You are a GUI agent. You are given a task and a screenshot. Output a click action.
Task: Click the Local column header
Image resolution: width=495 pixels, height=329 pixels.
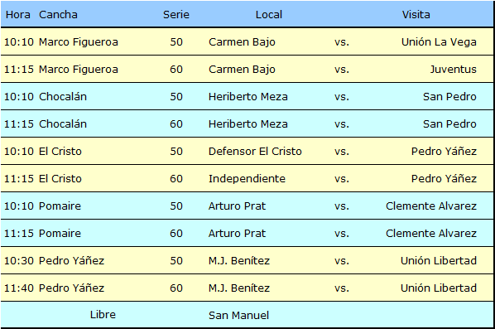tap(269, 15)
